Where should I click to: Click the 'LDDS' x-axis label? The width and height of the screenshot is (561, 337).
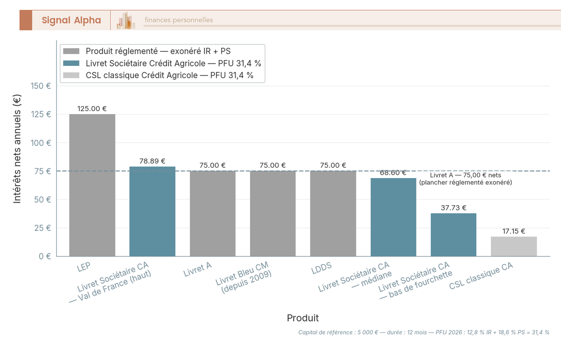click(322, 268)
